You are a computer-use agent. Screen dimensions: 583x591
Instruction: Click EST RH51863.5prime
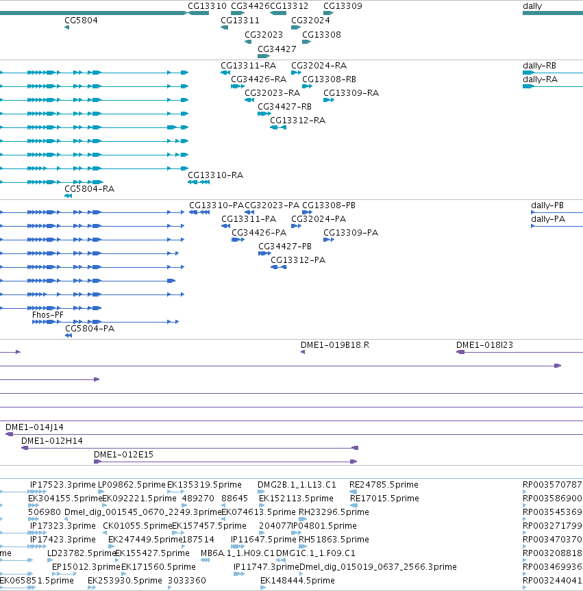coord(334,540)
